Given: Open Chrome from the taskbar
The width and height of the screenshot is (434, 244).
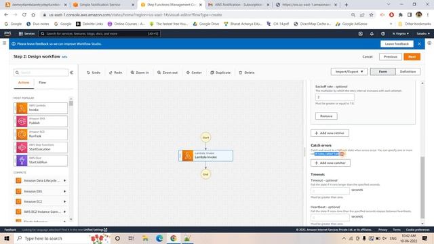Looking at the screenshot, I should click(x=174, y=238).
